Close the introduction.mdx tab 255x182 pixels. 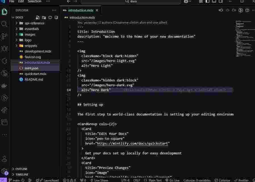[x=97, y=11]
